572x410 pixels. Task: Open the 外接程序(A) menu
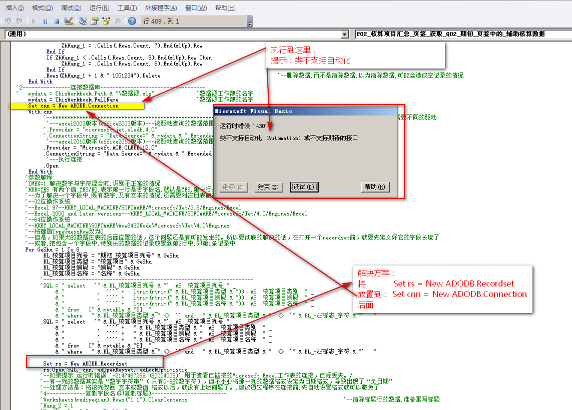(x=161, y=8)
